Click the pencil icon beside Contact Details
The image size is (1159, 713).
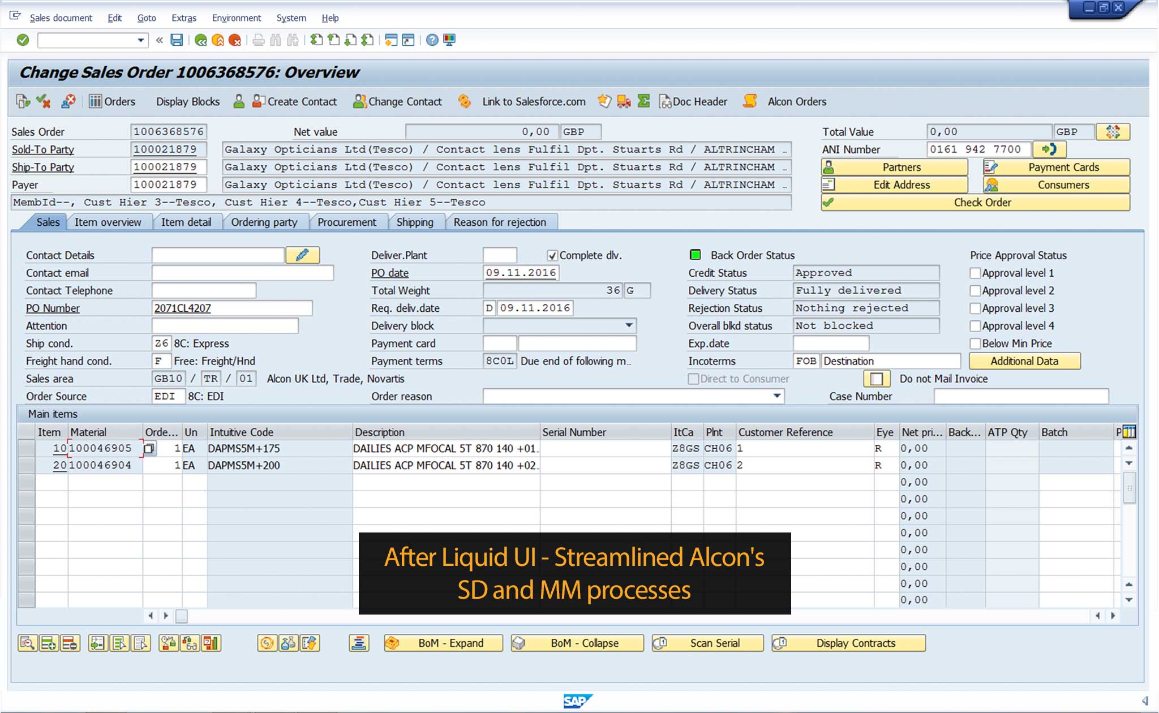click(303, 255)
